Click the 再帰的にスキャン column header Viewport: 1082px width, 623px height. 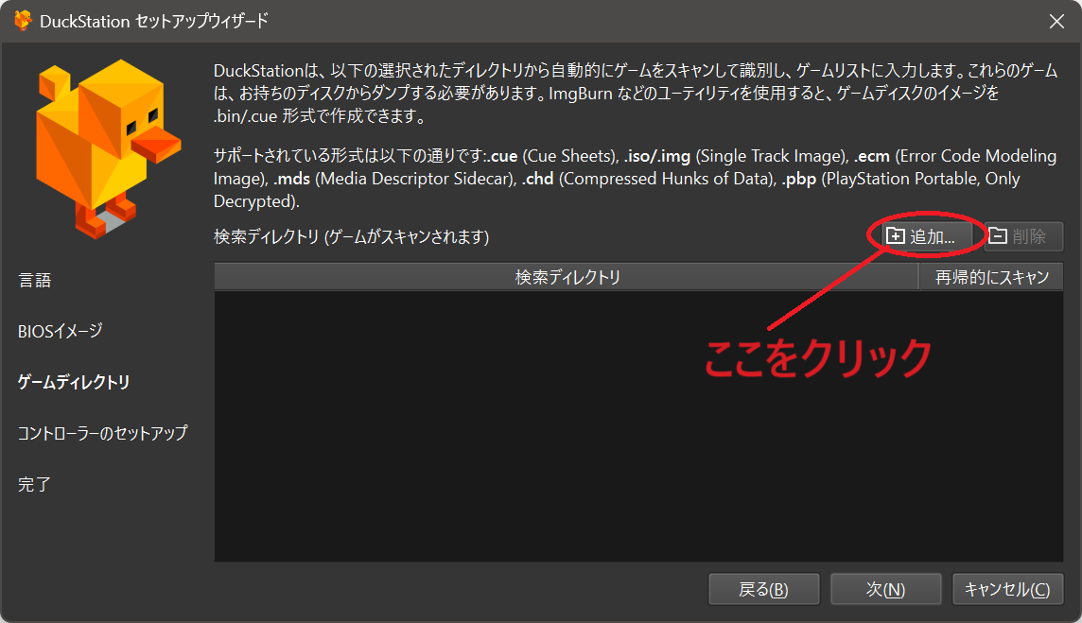(x=991, y=277)
